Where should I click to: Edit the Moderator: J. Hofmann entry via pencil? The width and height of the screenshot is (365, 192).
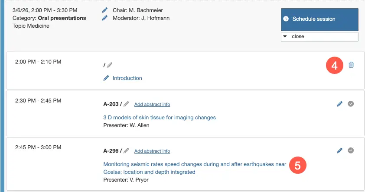point(104,18)
